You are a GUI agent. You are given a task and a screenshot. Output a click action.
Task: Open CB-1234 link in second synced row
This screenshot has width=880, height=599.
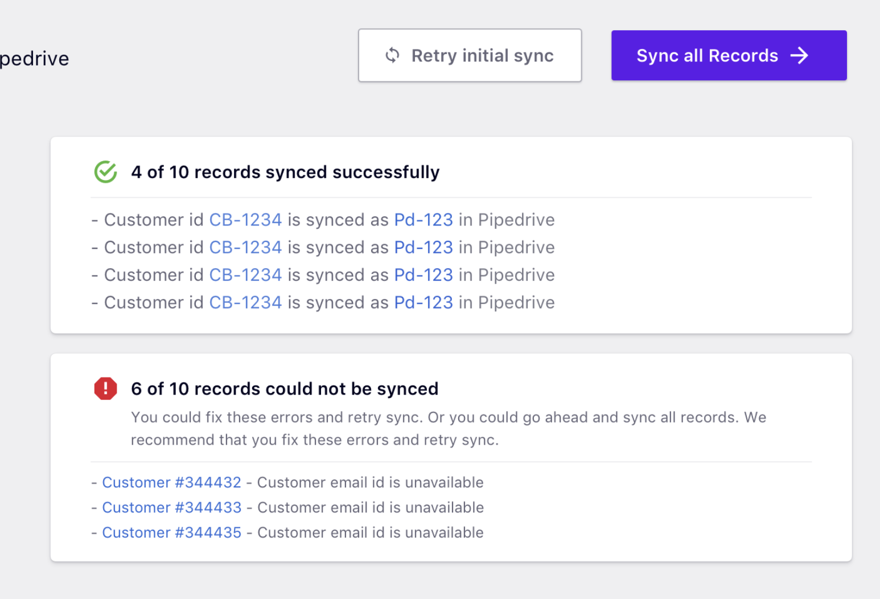click(245, 247)
